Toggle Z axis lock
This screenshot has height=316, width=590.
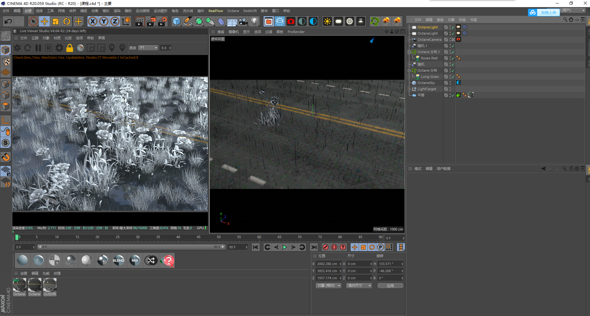115,21
